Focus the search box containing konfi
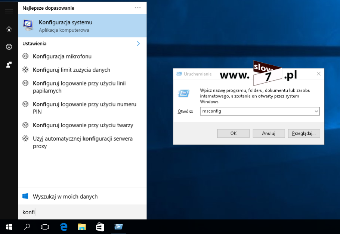Viewport: 340px width, 234px height. tap(82, 212)
